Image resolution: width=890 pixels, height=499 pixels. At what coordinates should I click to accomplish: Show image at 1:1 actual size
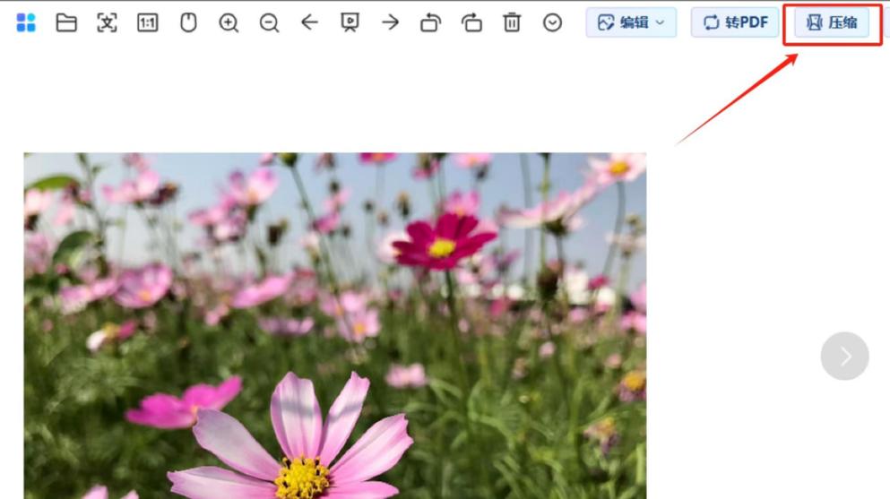148,22
